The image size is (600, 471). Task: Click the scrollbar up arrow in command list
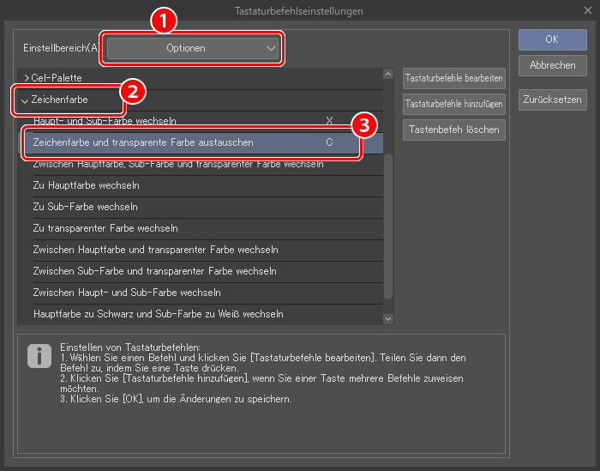(388, 77)
